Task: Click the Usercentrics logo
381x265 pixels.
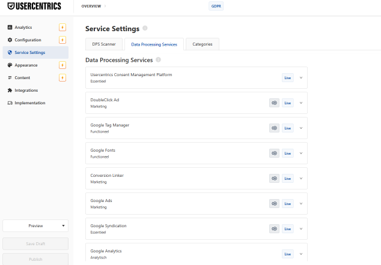Action: click(34, 6)
